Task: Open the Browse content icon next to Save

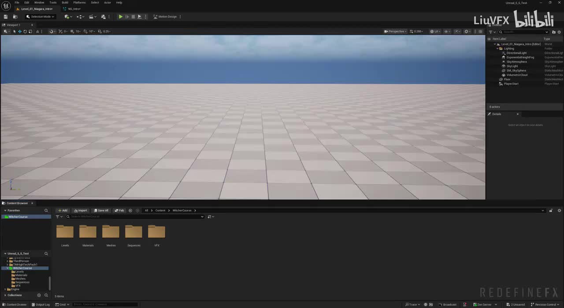Action: 15,17
